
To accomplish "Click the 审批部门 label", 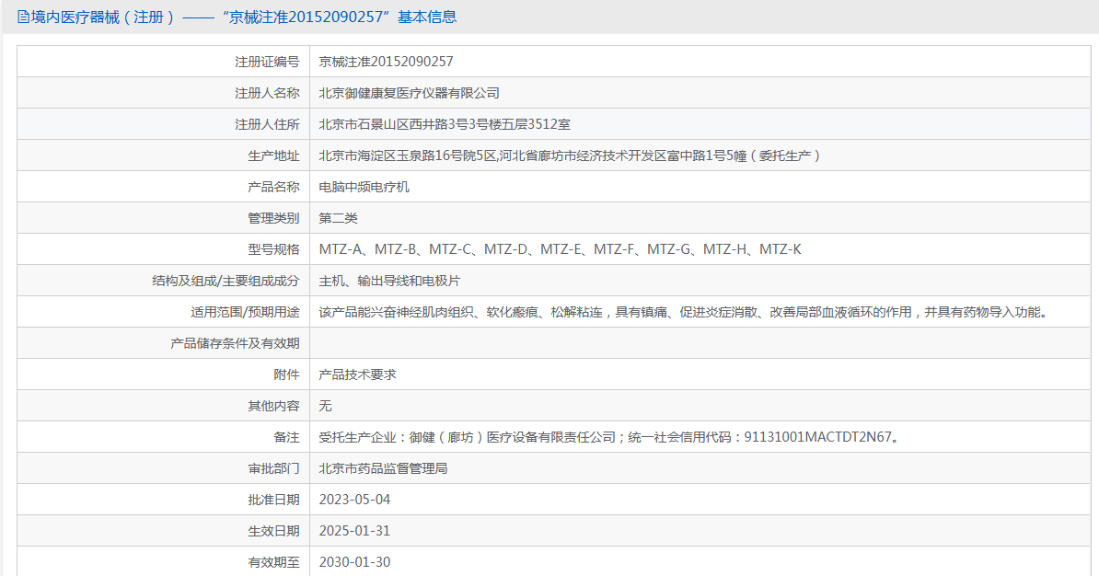I will 273,468.
